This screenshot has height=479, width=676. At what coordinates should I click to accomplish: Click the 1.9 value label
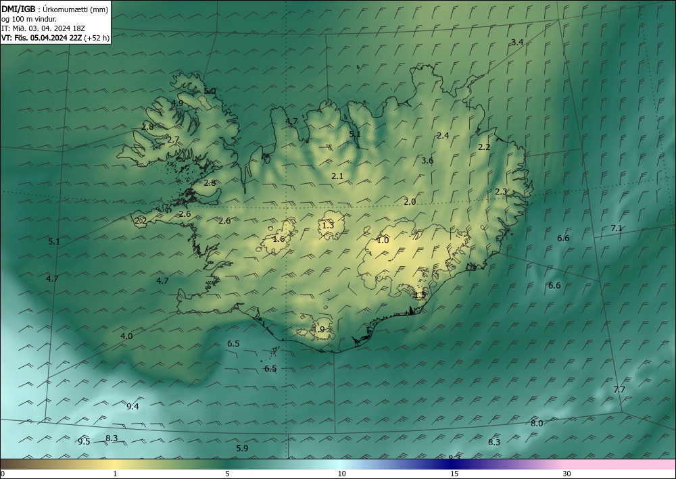point(318,330)
